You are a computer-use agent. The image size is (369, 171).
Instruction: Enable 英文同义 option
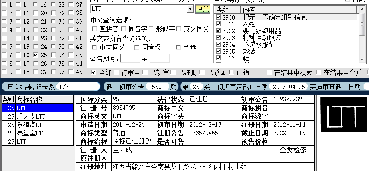[178, 29]
